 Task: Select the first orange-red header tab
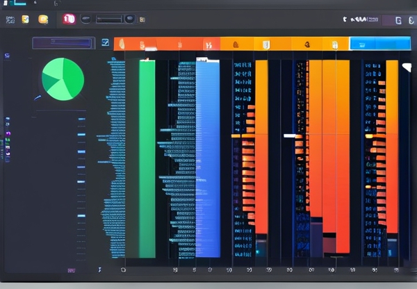[133, 44]
